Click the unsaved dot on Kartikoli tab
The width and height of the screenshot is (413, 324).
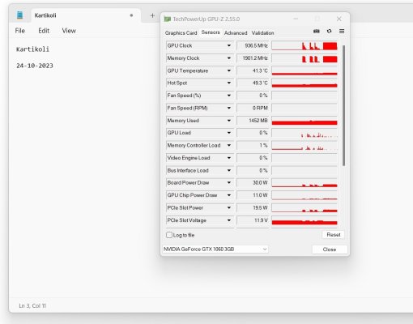[131, 15]
